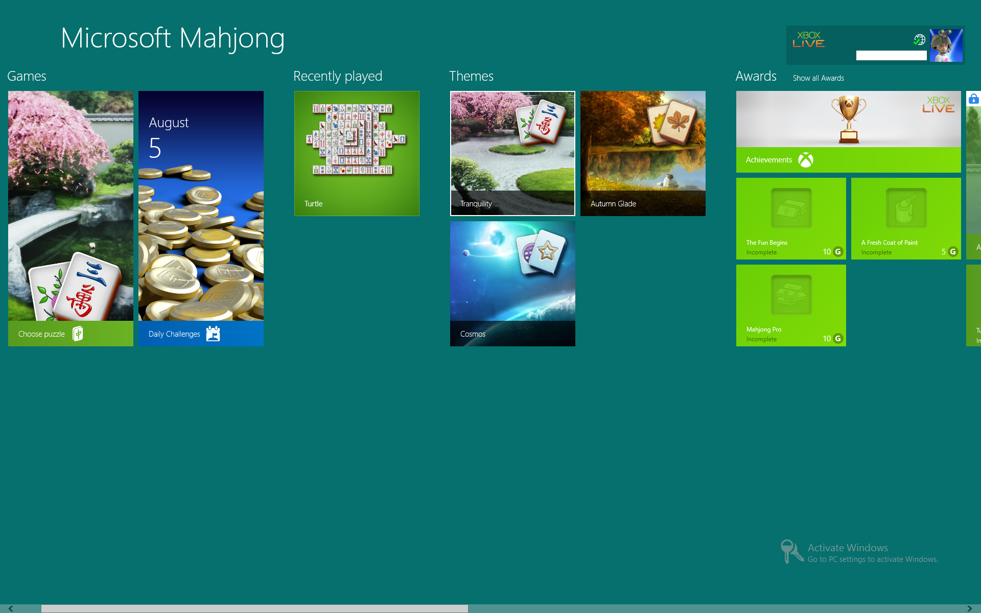Click the globe sync status icon beside avatar
This screenshot has width=981, height=613.
coord(920,40)
